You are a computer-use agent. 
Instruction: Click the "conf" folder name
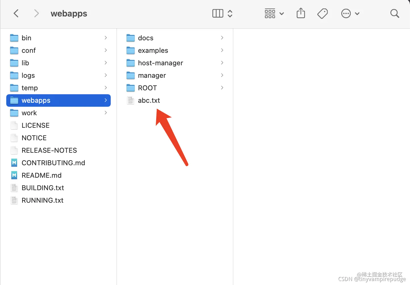click(29, 50)
